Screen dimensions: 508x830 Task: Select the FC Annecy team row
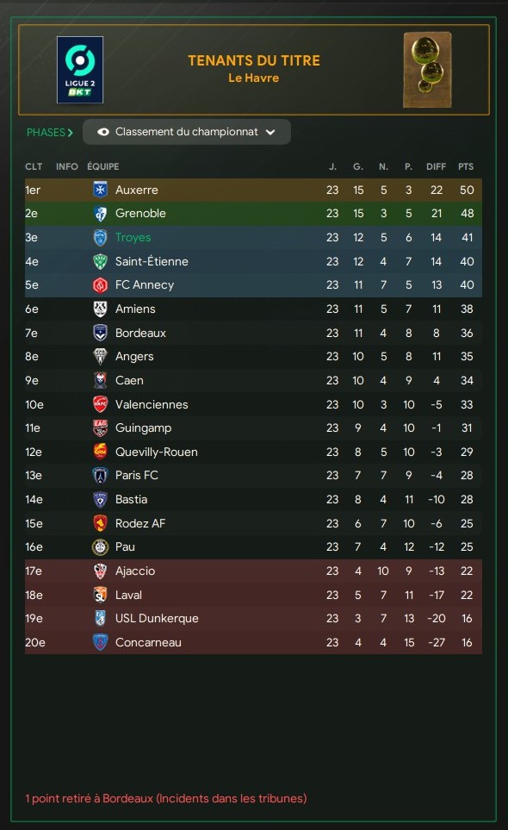253,284
